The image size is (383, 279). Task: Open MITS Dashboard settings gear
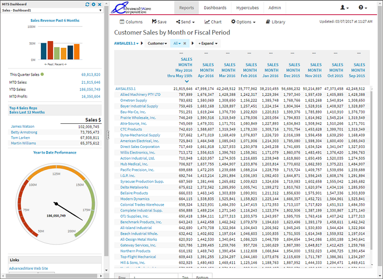click(x=94, y=4)
